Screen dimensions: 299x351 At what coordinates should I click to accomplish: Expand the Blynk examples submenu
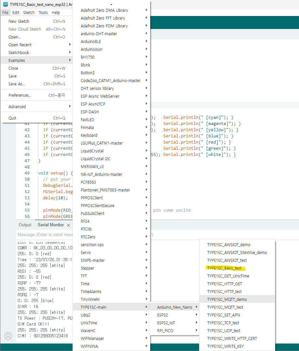tap(111, 65)
